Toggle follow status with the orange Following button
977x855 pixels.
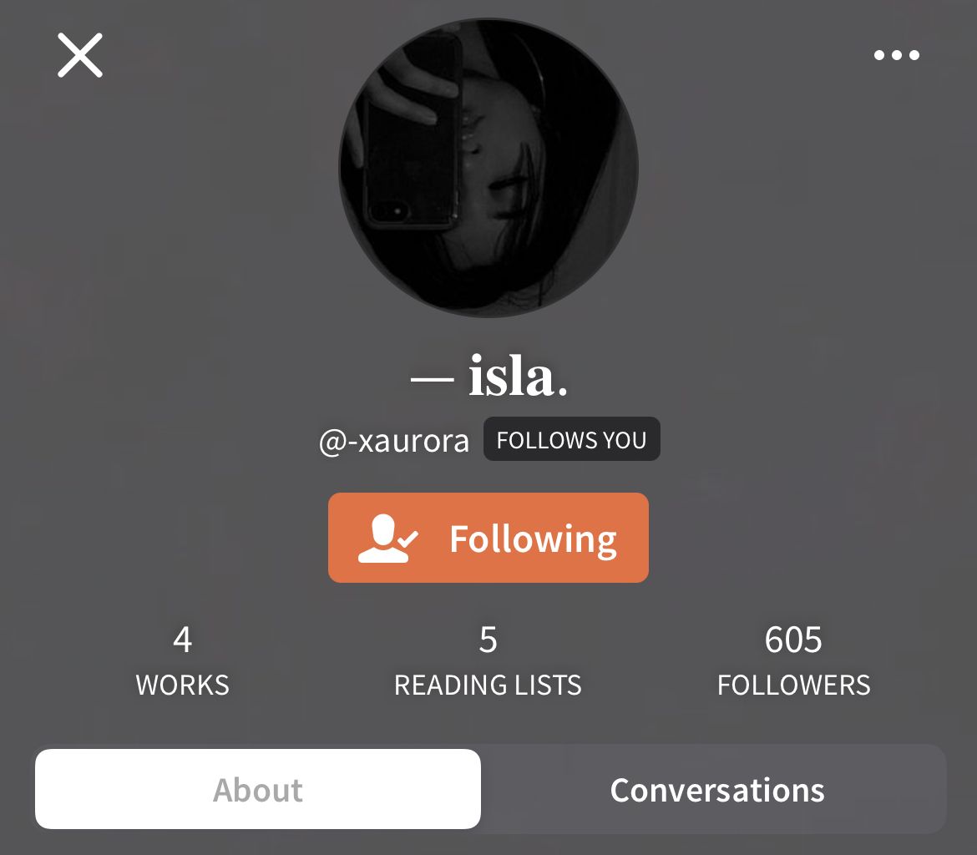point(488,538)
